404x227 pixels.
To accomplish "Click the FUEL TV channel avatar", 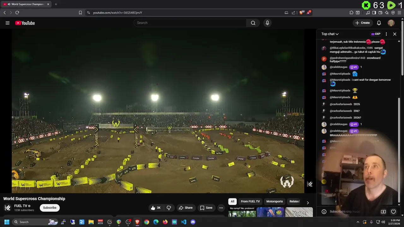I will (8, 207).
